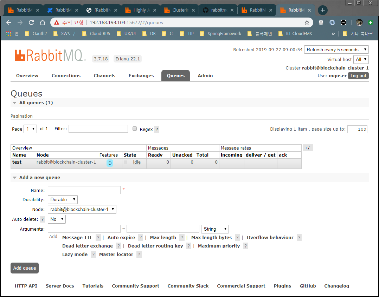The height and width of the screenshot is (297, 379).
Task: Add the Message TTL argument
Action: 77,238
